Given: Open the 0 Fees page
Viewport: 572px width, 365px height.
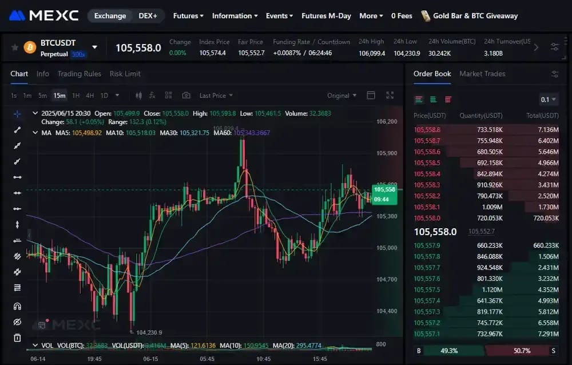Looking at the screenshot, I should [x=402, y=15].
